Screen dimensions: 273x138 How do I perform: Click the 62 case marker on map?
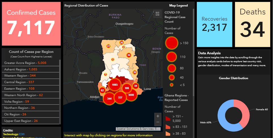[102, 90]
